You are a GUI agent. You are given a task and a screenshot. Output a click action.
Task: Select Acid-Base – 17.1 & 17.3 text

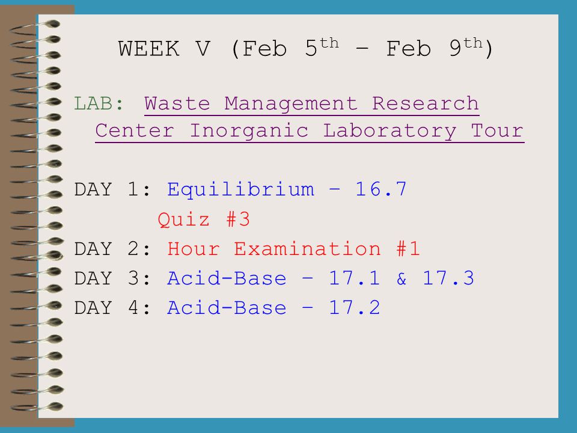(320, 278)
